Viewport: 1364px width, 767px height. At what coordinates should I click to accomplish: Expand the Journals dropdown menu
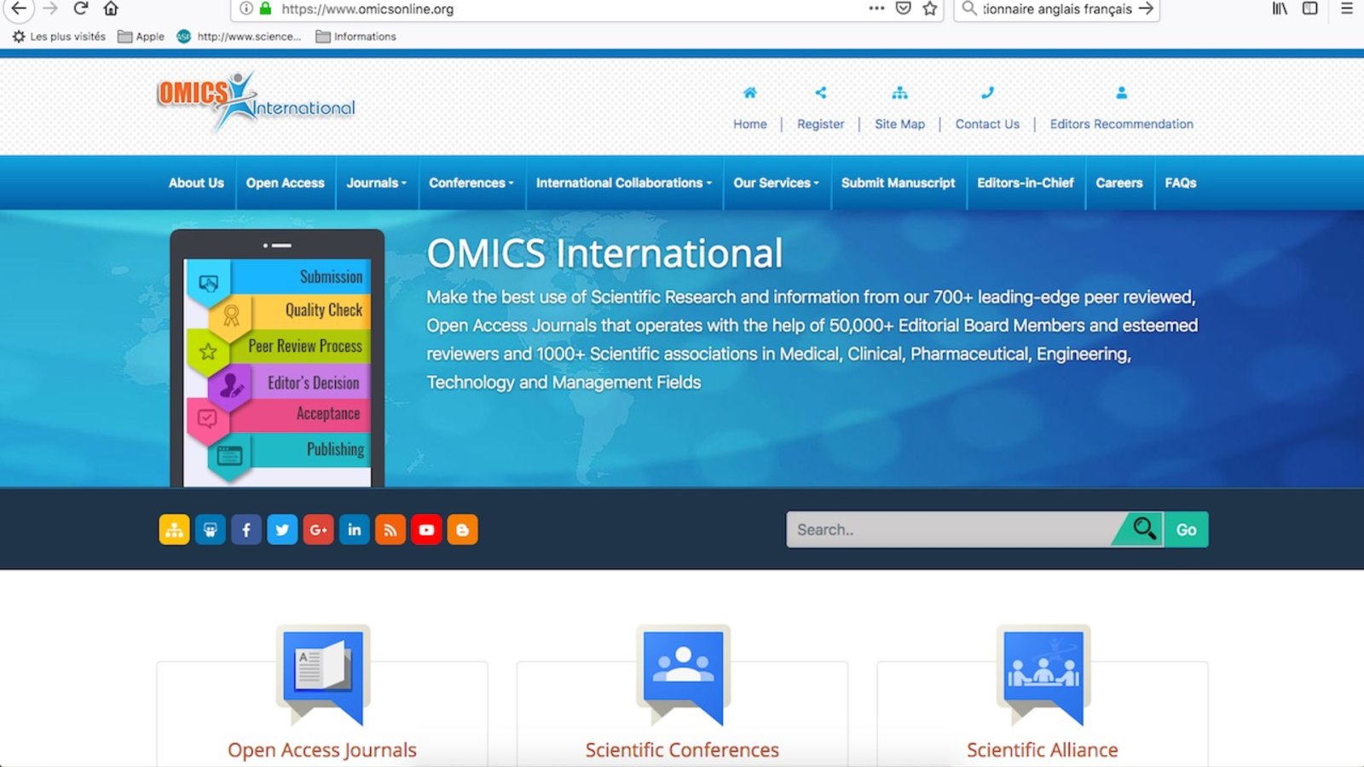point(377,183)
